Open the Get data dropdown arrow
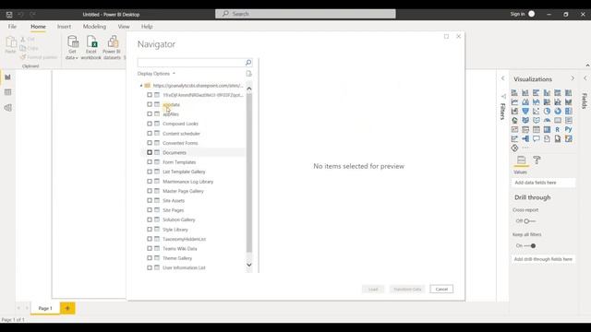591x332 pixels. (77, 58)
